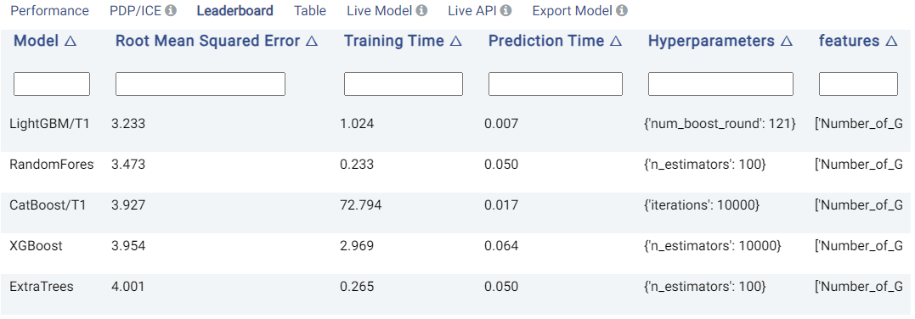Click the info icon beside PDP/ICE
The image size is (915, 319).
pos(171,10)
